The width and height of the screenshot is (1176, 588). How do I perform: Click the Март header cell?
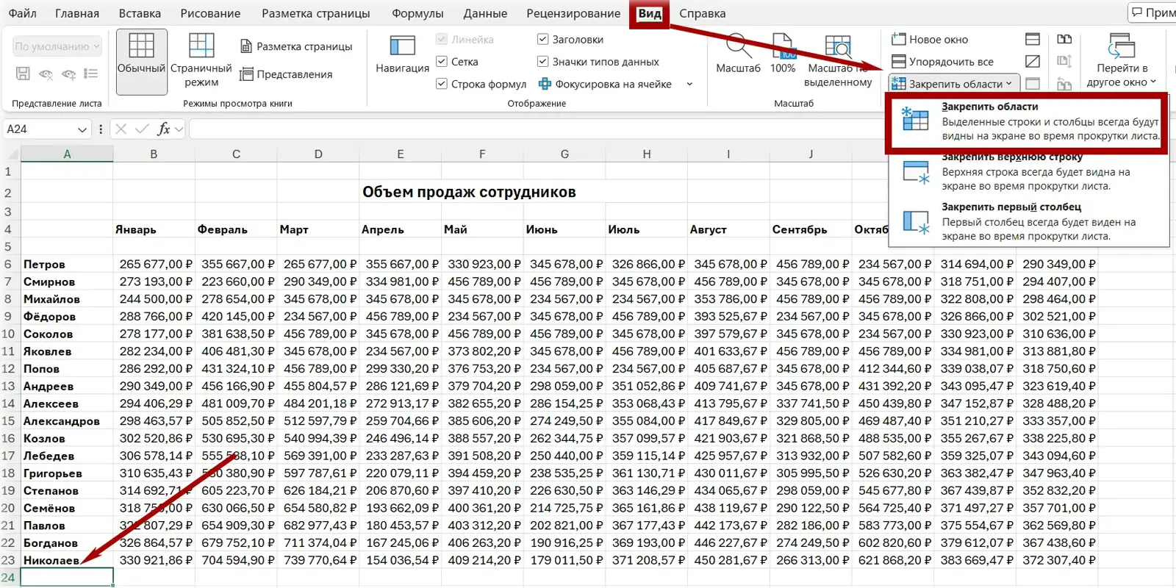pos(318,229)
